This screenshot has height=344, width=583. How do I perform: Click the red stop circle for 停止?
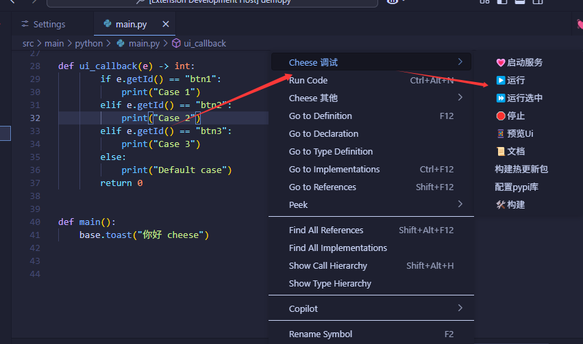coord(501,116)
